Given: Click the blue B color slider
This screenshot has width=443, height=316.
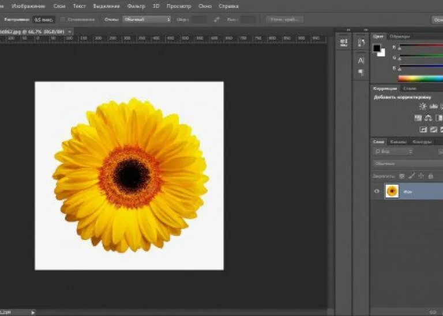Looking at the screenshot, I should point(421,66).
